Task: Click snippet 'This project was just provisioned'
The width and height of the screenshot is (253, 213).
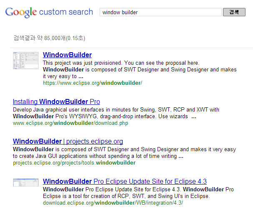Action: 82,63
